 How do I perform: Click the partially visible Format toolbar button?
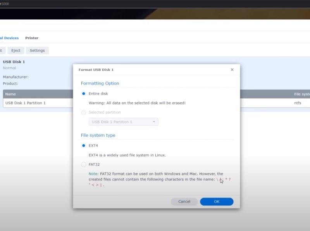click(x=2, y=51)
